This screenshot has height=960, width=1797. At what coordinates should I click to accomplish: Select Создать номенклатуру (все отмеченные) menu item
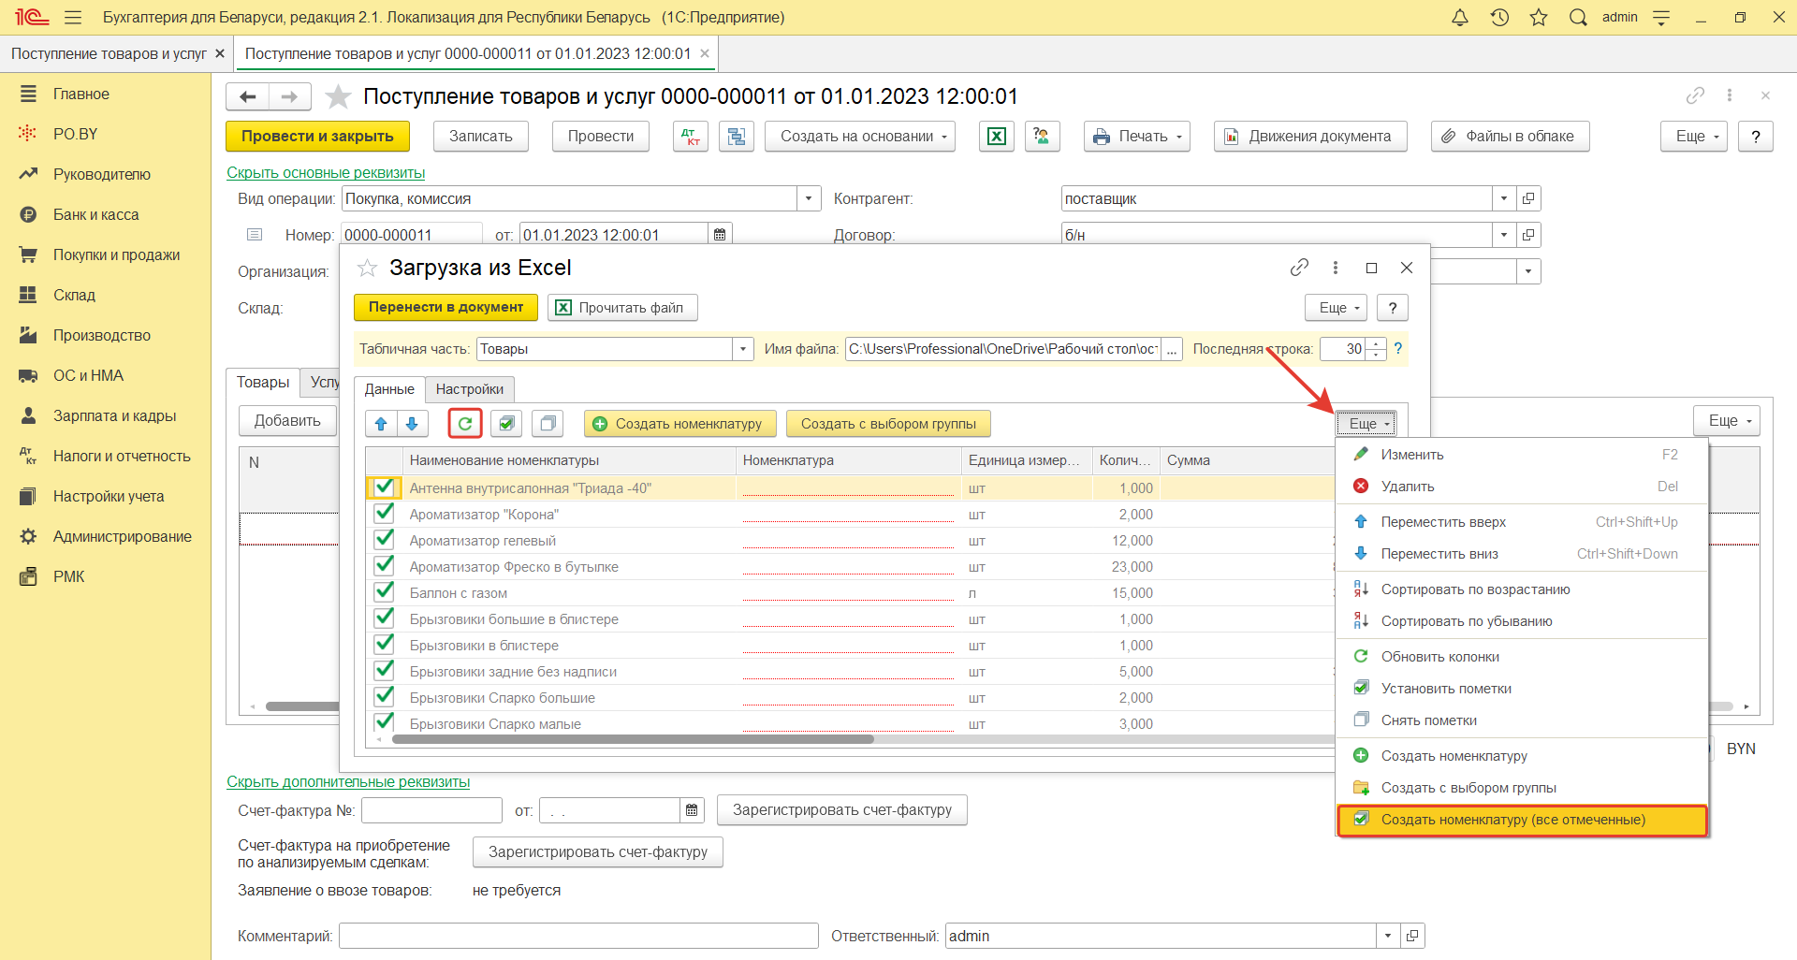1512,820
